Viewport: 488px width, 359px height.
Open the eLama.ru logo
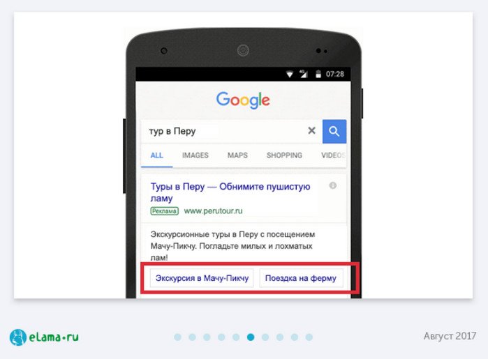[44, 337]
